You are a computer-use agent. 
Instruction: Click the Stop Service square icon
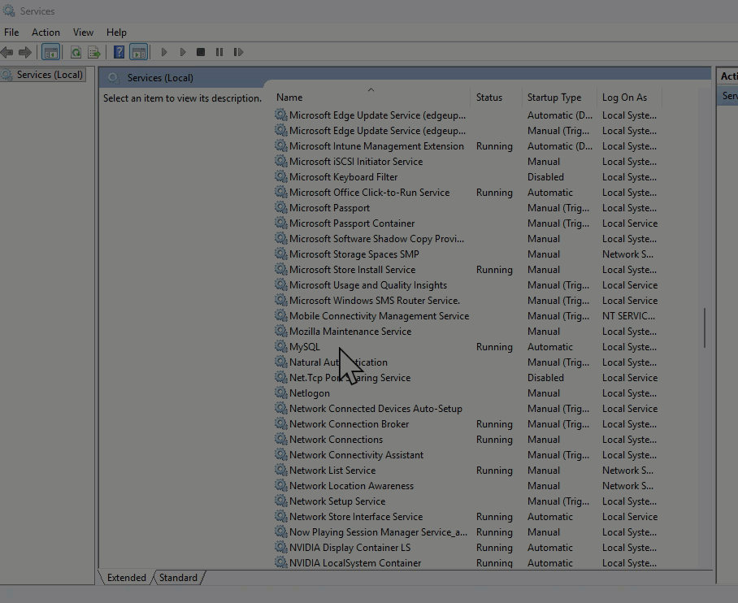click(201, 52)
